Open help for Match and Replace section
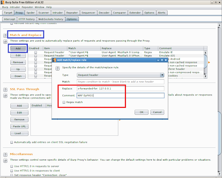Image resolution: width=222 pixels, height=178 pixels. click(5, 35)
